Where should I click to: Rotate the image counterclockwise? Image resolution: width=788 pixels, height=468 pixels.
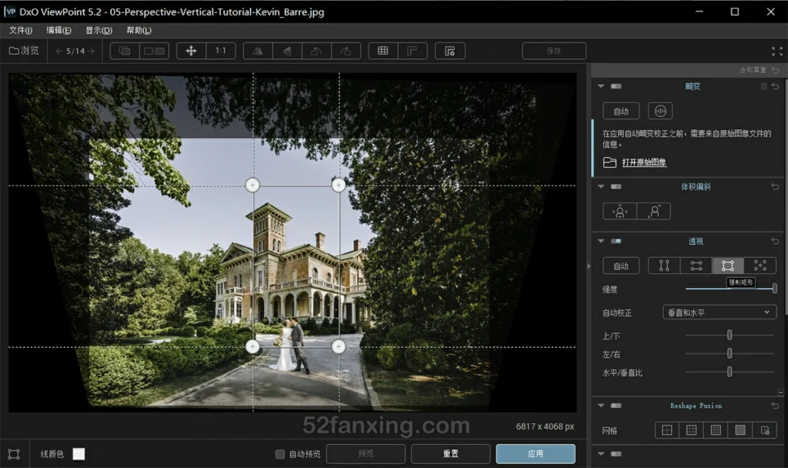[x=315, y=50]
